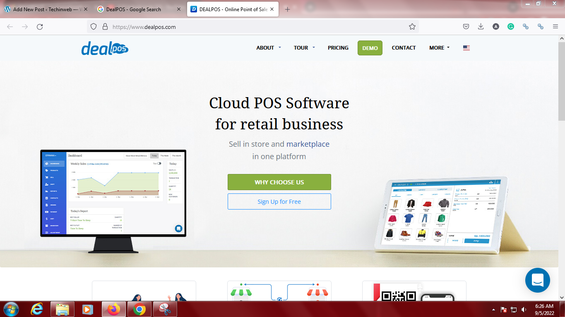Go to the PRICING page
Image resolution: width=565 pixels, height=317 pixels.
pos(338,48)
